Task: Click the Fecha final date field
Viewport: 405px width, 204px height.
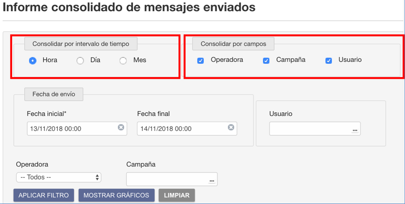Action: pyautogui.click(x=187, y=129)
